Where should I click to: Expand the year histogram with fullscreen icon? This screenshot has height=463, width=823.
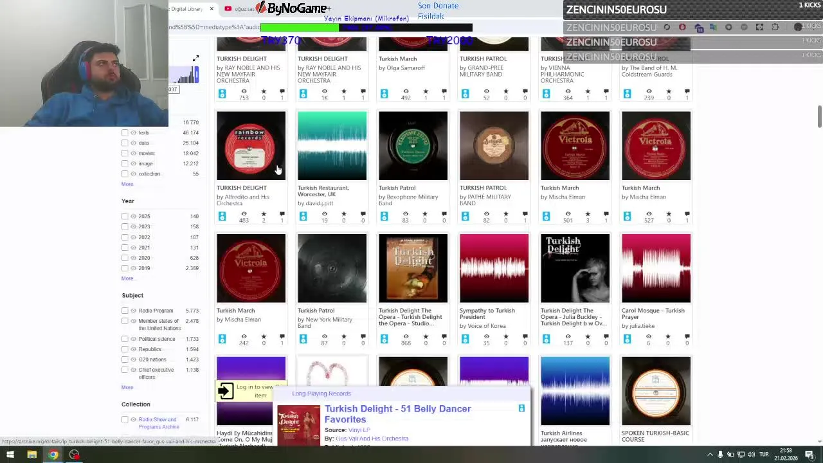pyautogui.click(x=195, y=59)
